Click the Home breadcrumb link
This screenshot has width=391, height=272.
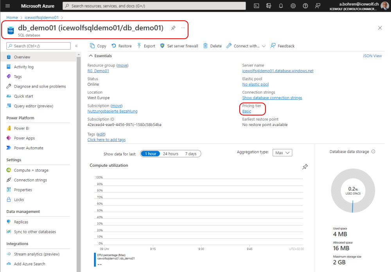point(12,18)
